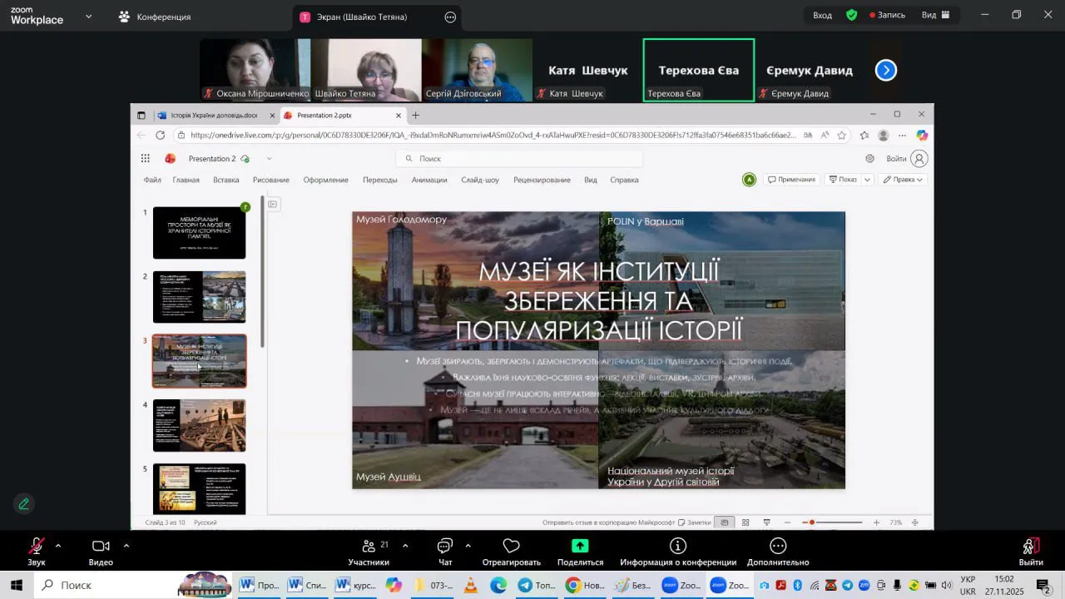This screenshot has height=599, width=1065.
Task: Expand audio options arrow beside Звук
Action: pos(58,546)
